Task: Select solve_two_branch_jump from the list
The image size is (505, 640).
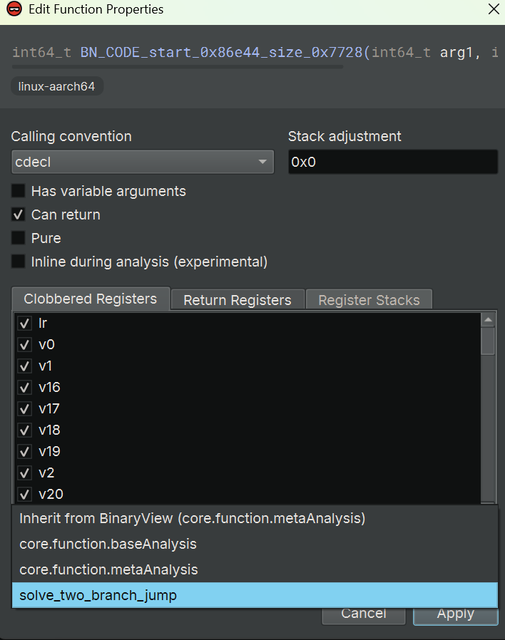Action: [98, 596]
